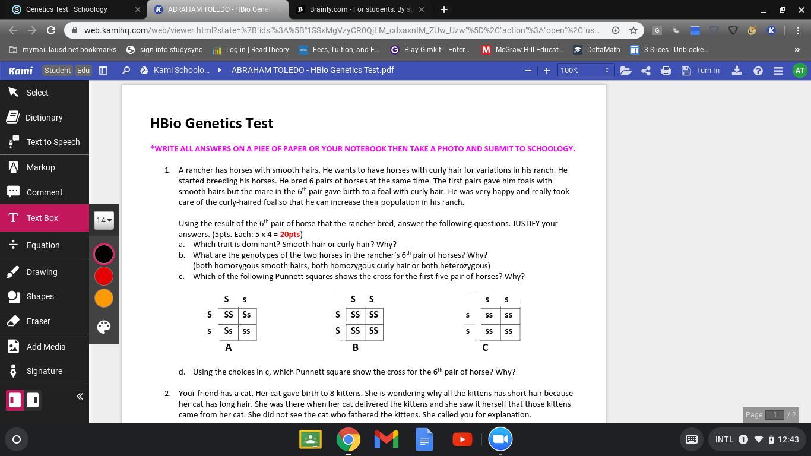
Task: Activate the Text to Speech tool
Action: 45,142
